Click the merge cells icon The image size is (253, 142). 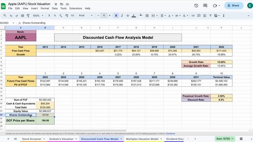pyautogui.click(x=153, y=16)
